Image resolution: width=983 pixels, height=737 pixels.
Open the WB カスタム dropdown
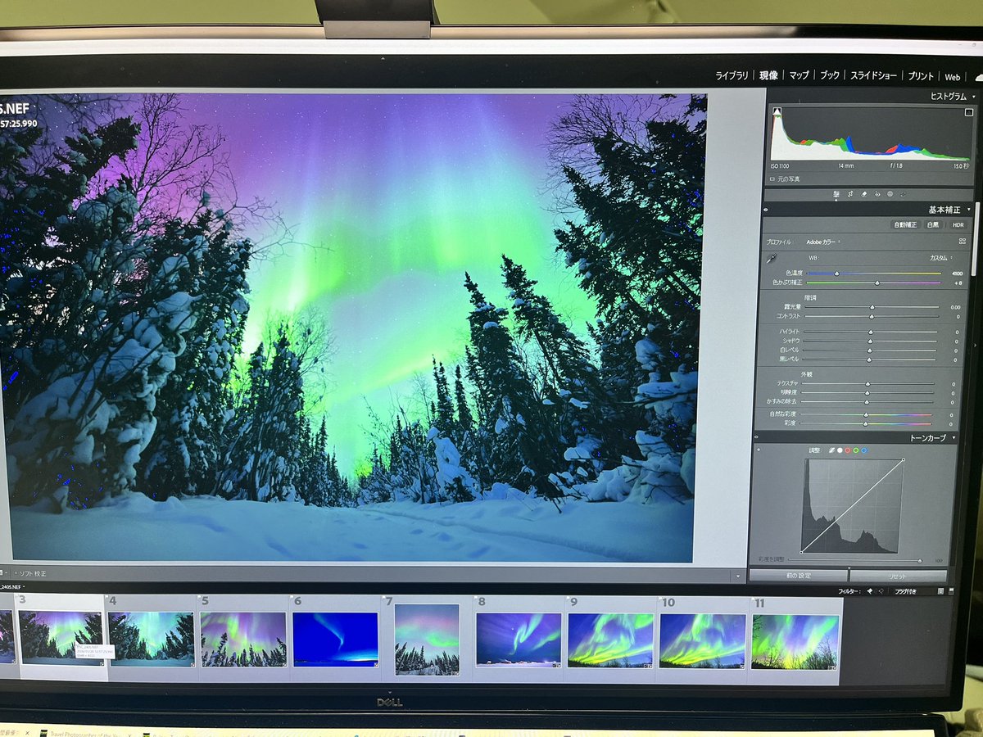[941, 258]
